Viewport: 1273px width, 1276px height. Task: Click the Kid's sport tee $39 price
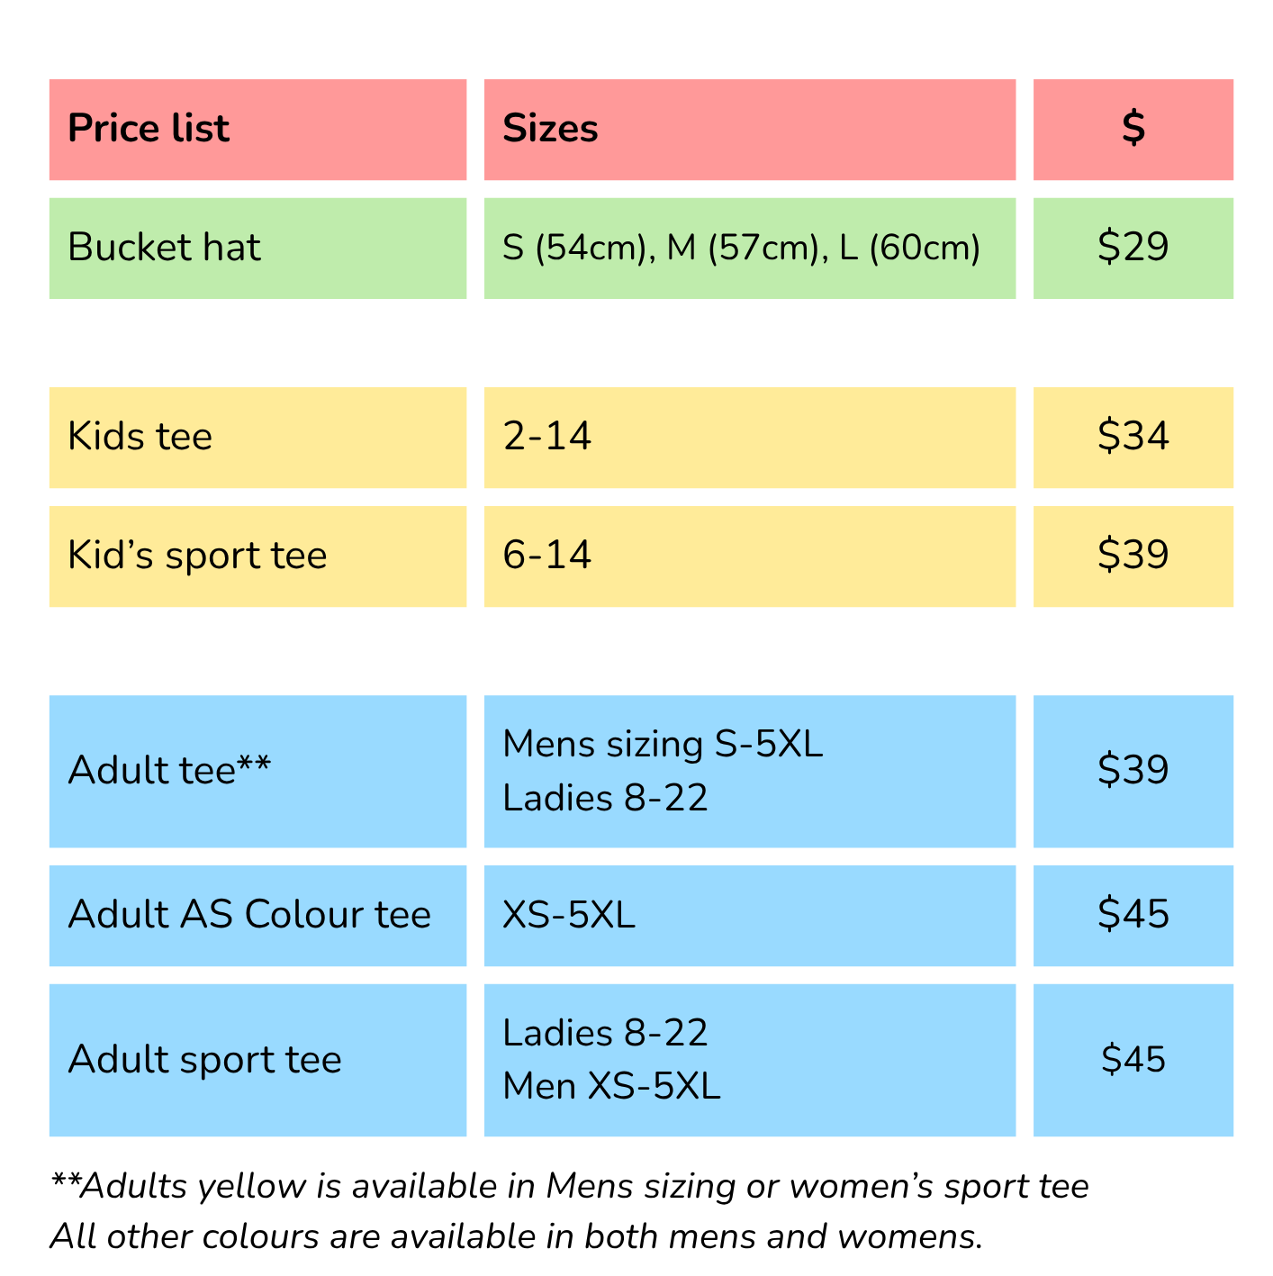click(1133, 556)
